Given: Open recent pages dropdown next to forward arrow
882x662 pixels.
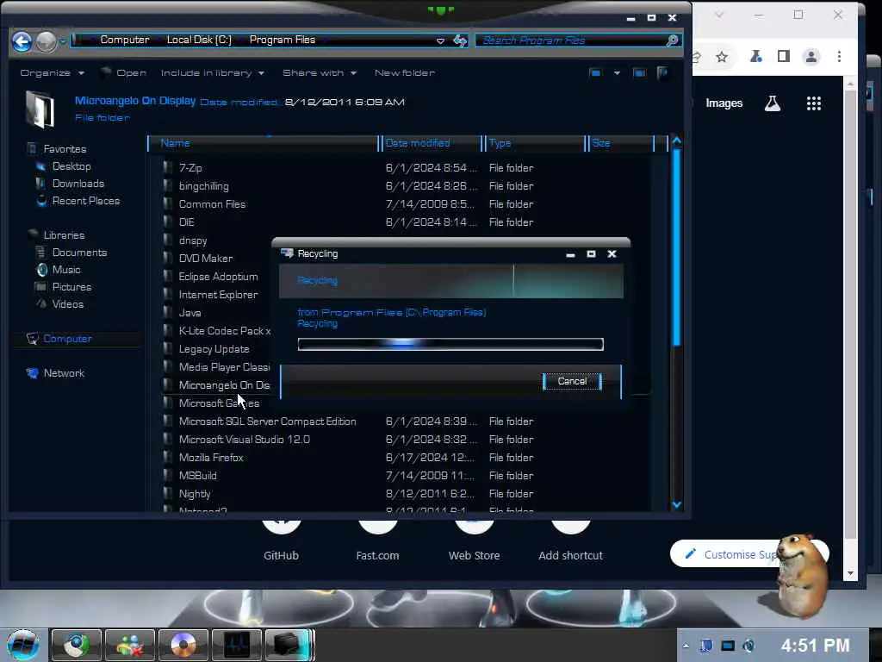Looking at the screenshot, I should click(x=62, y=41).
